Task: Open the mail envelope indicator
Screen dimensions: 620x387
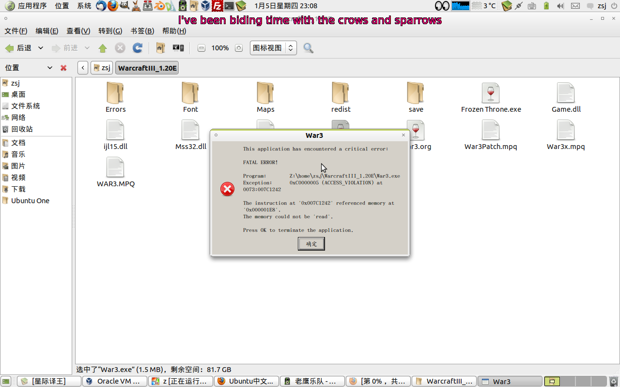Action: click(x=575, y=6)
